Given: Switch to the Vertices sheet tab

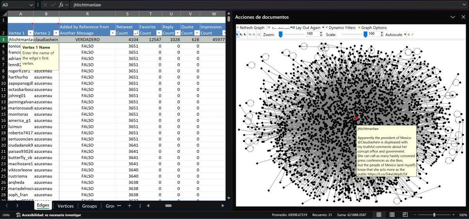Looking at the screenshot, I should [x=65, y=206].
